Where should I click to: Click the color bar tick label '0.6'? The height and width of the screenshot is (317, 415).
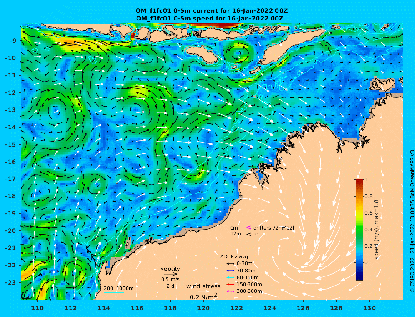tap(369, 213)
